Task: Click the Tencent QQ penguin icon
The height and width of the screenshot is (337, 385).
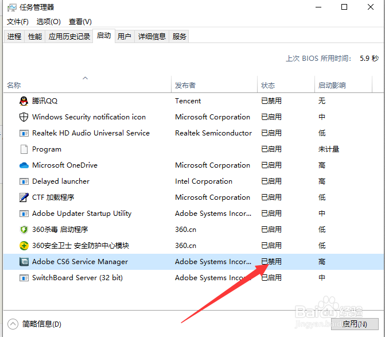Action: (24, 101)
